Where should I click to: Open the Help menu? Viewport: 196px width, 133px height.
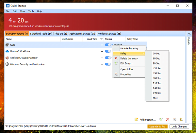pyautogui.click(x=40, y=11)
